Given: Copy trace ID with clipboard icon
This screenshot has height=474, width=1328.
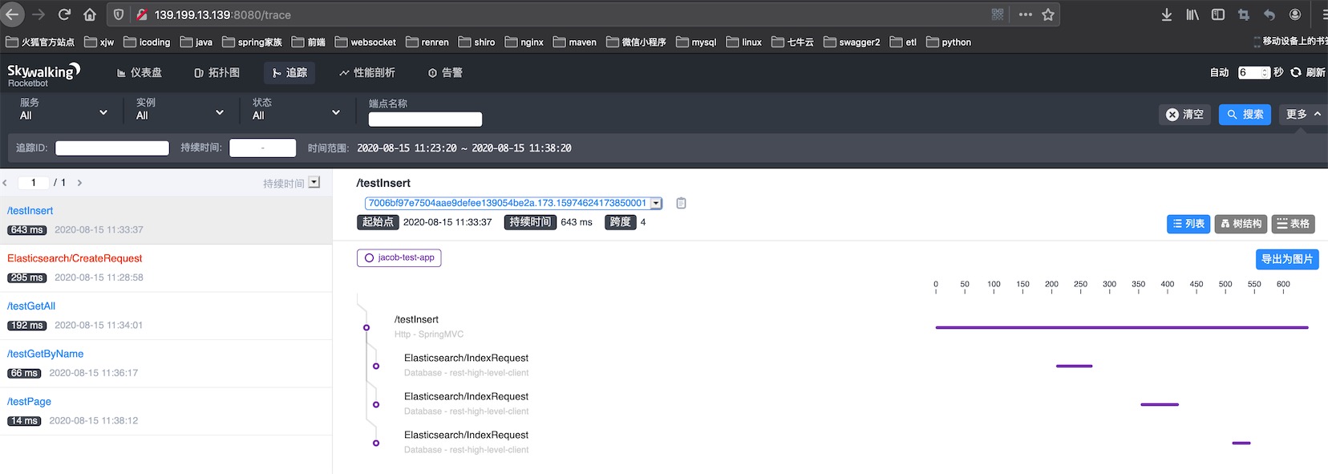Looking at the screenshot, I should 681,203.
